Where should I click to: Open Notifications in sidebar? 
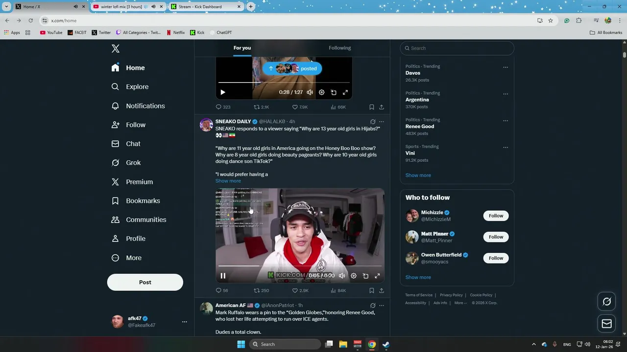click(x=138, y=106)
